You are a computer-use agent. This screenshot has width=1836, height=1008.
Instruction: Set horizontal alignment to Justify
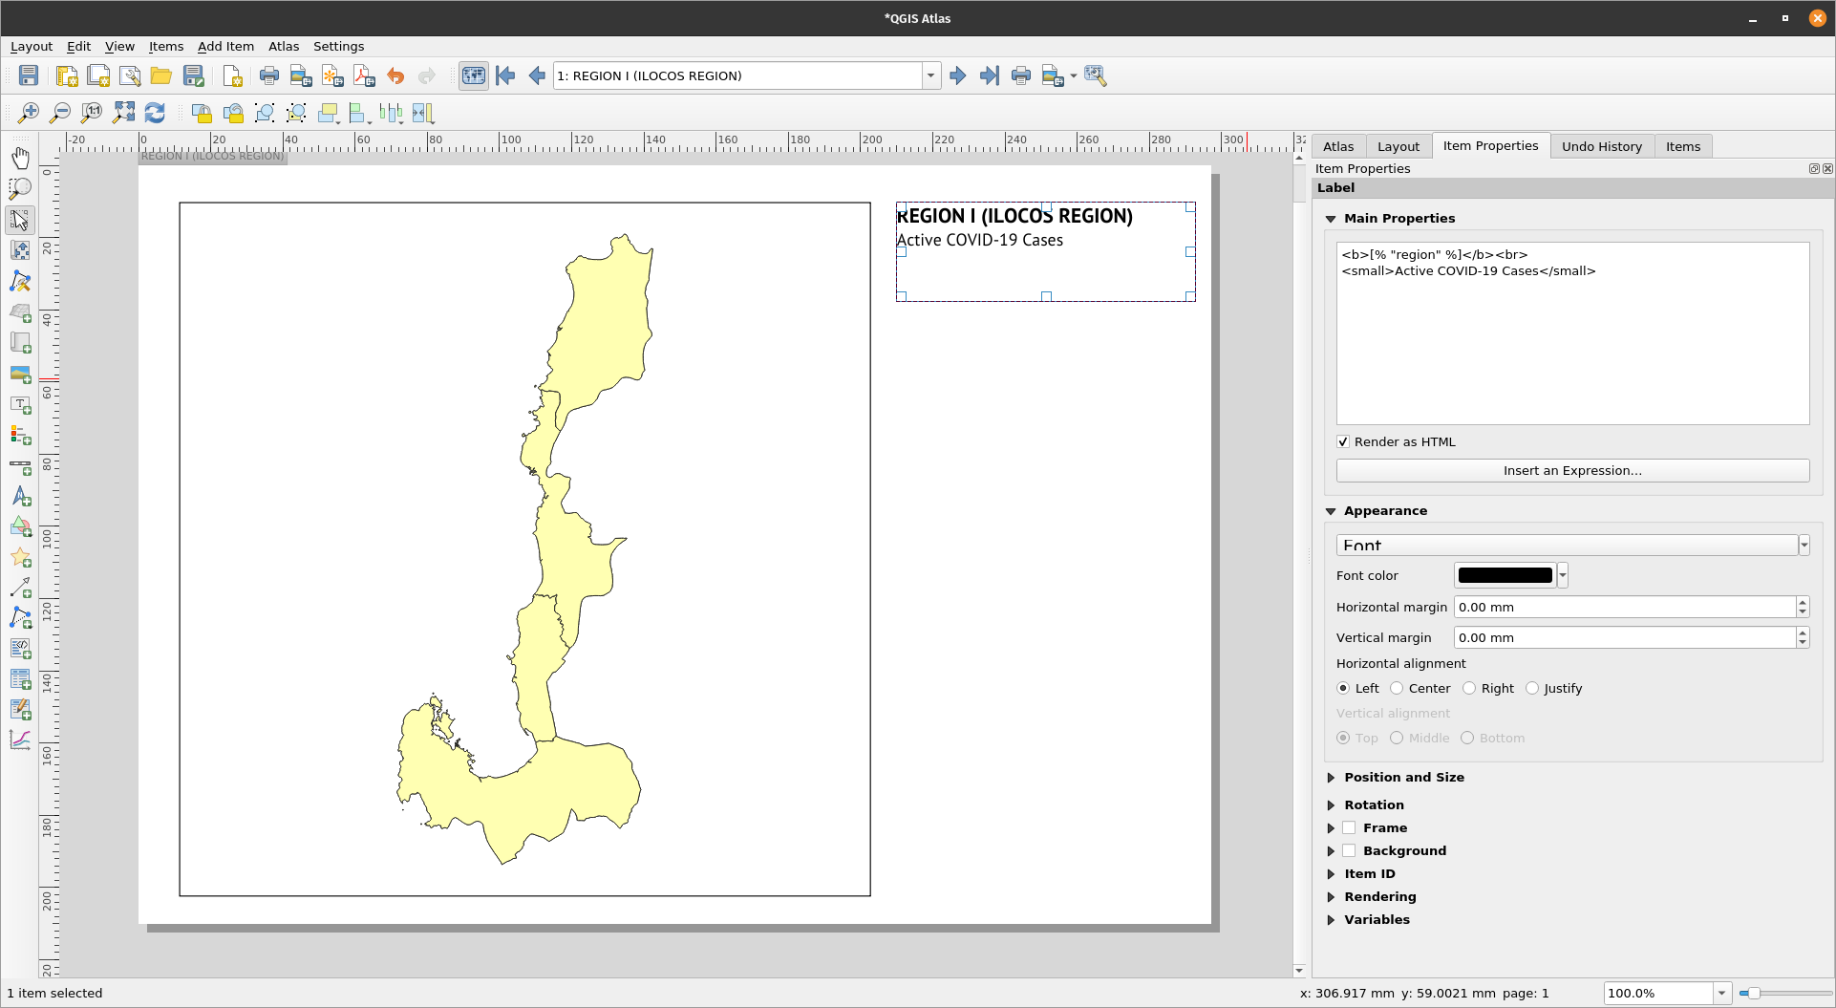[x=1532, y=688]
